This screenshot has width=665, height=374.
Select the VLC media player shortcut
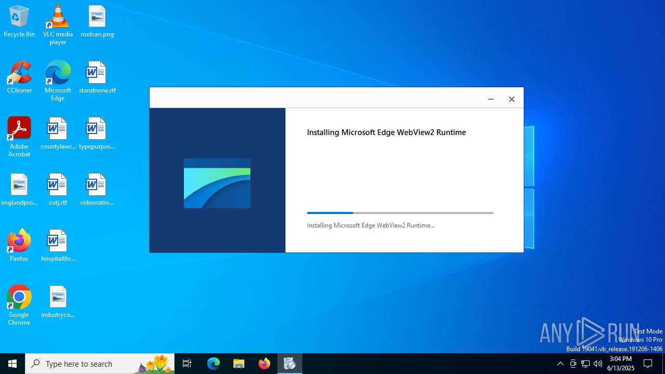tap(58, 25)
